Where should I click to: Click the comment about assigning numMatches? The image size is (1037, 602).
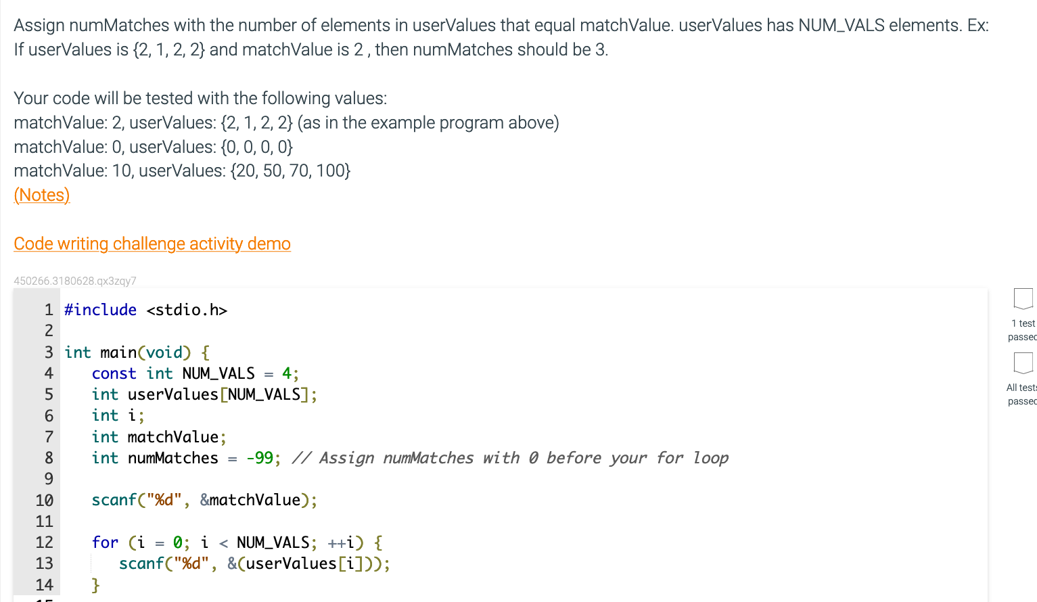point(507,458)
